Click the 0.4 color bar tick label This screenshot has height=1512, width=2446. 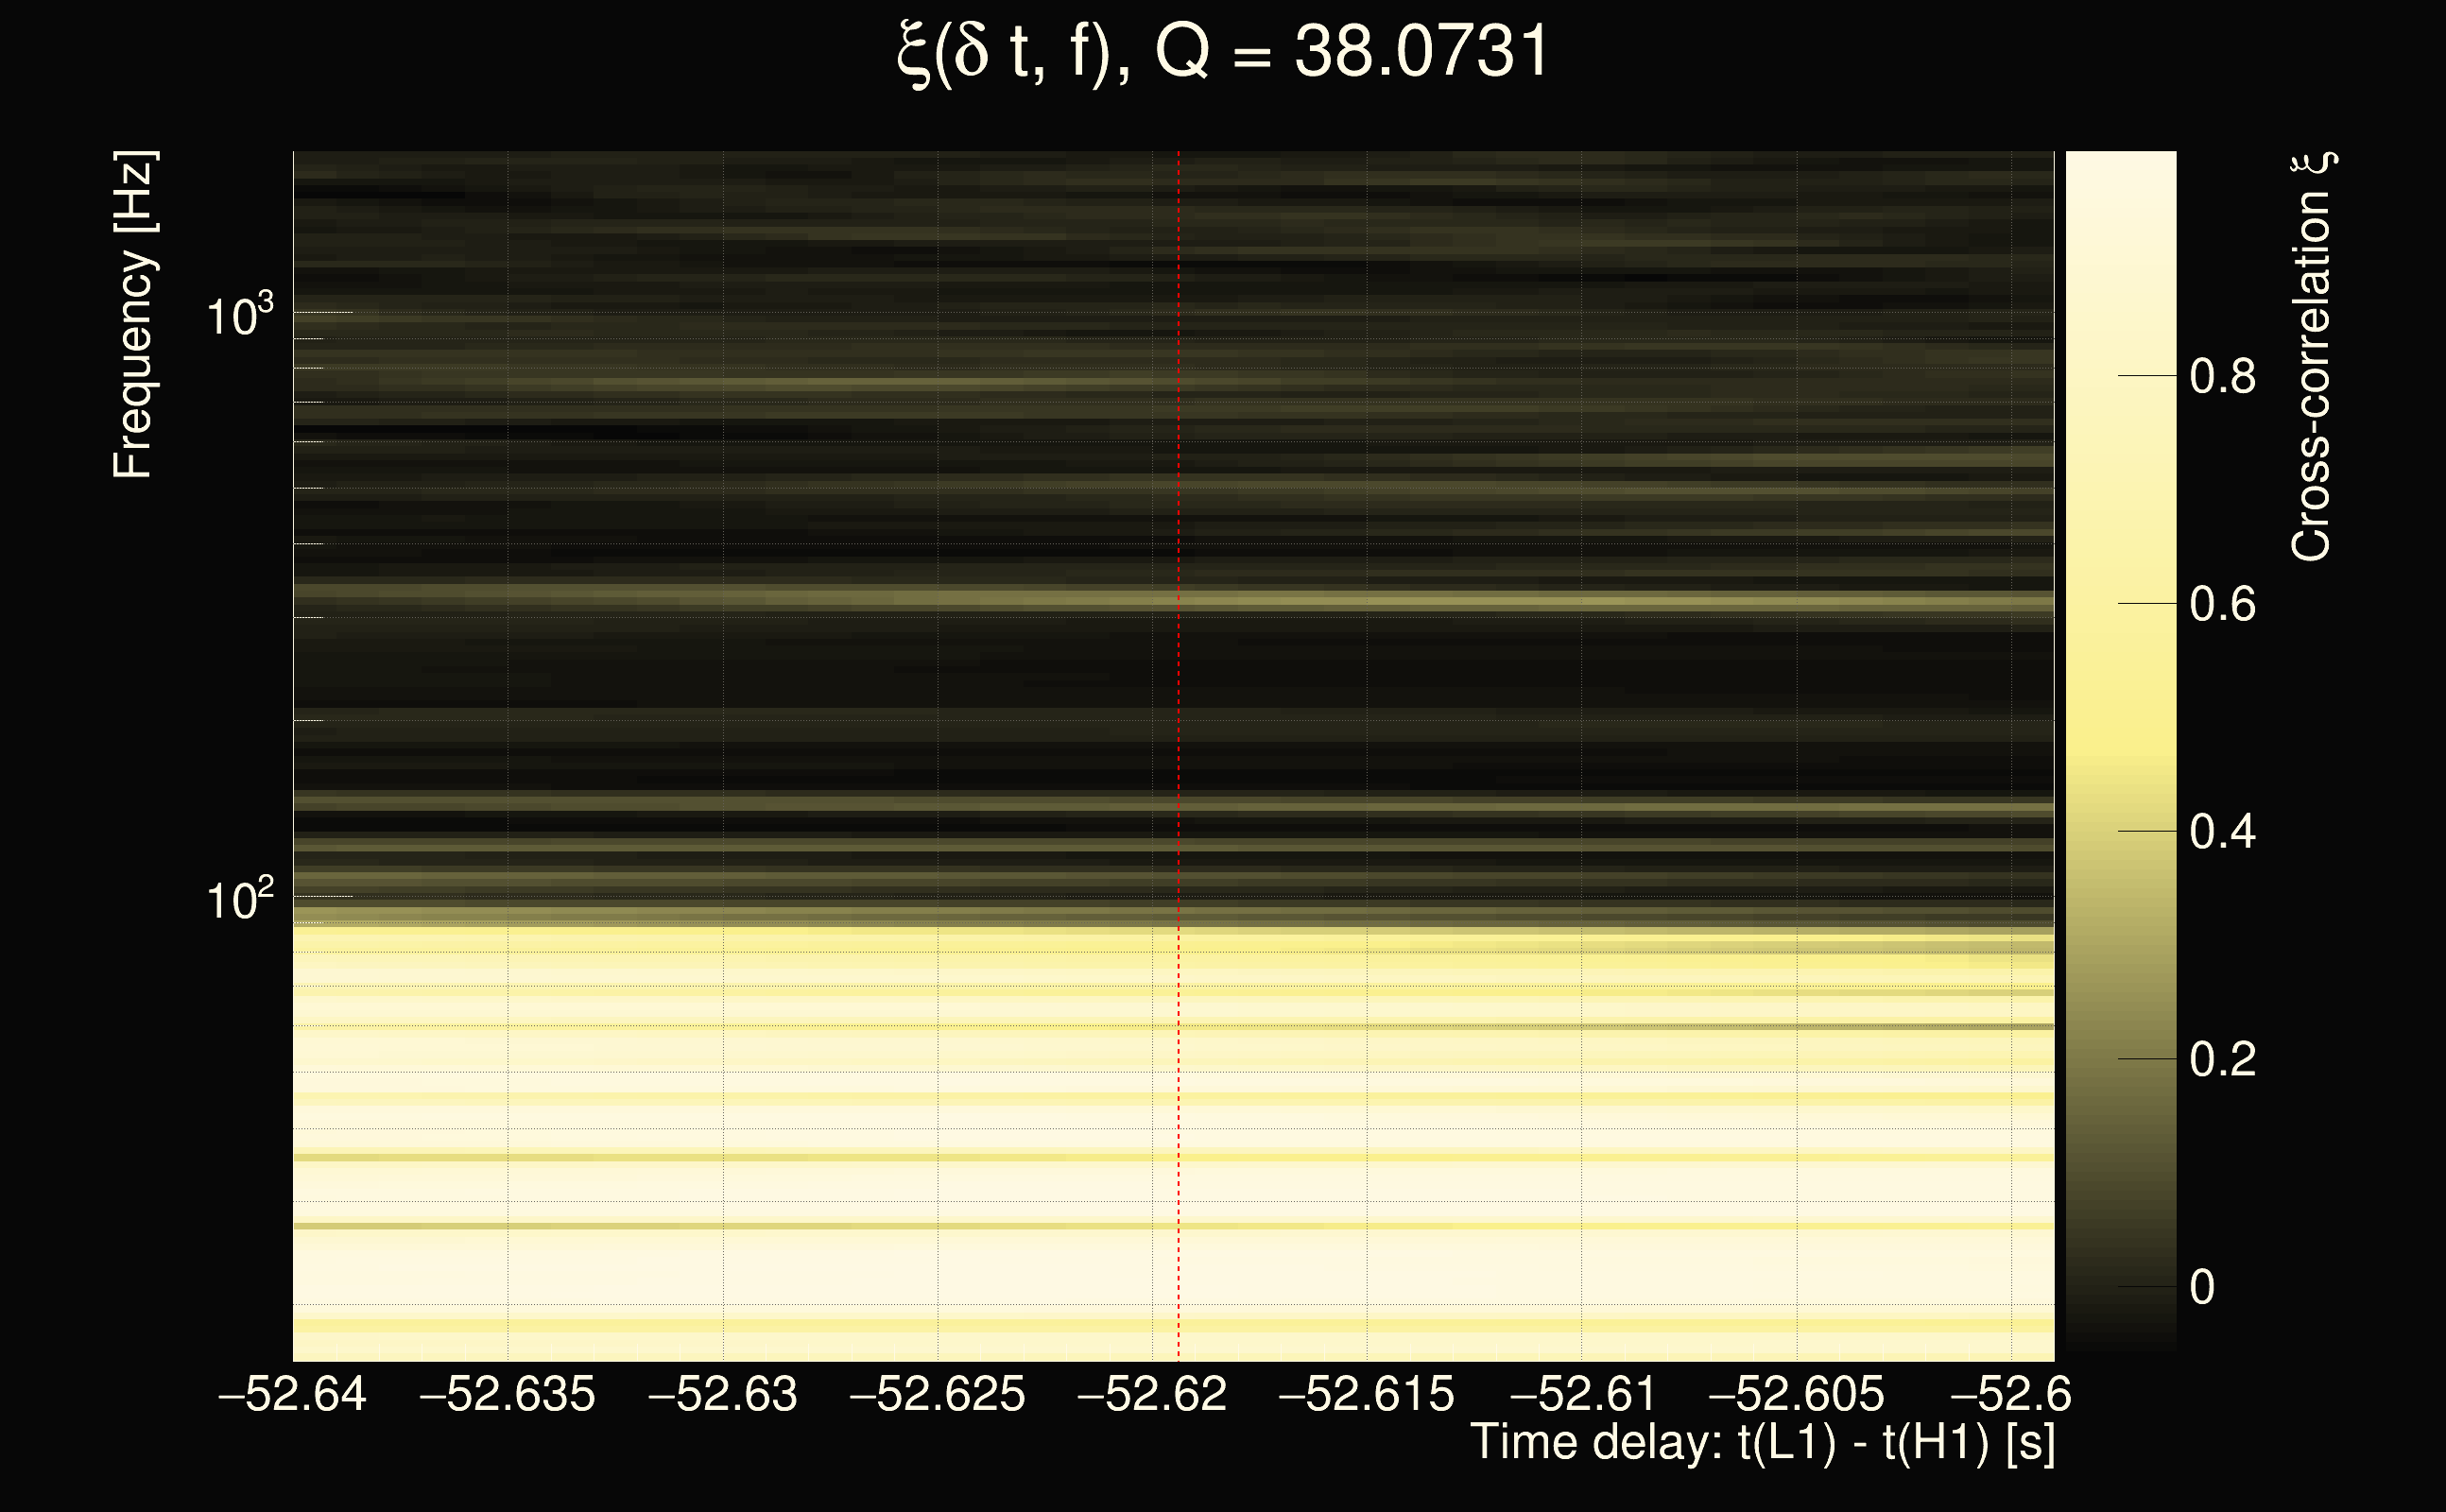point(2222,832)
